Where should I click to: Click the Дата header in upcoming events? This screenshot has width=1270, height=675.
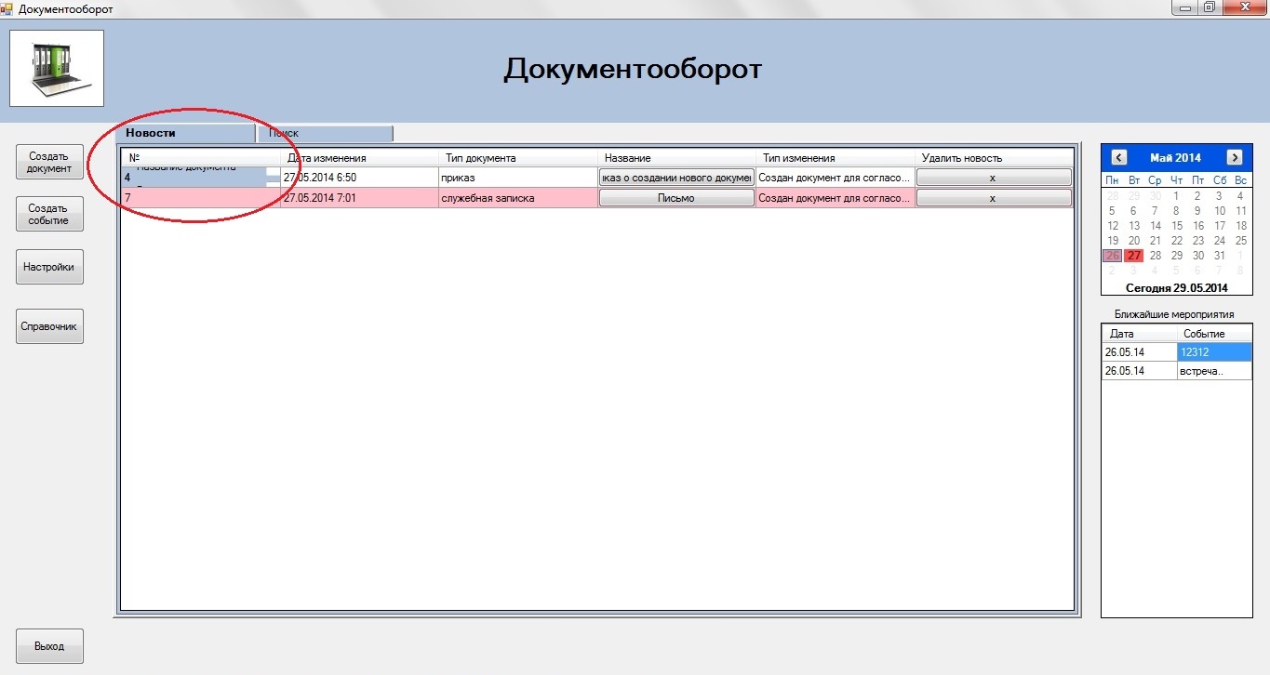click(1140, 334)
